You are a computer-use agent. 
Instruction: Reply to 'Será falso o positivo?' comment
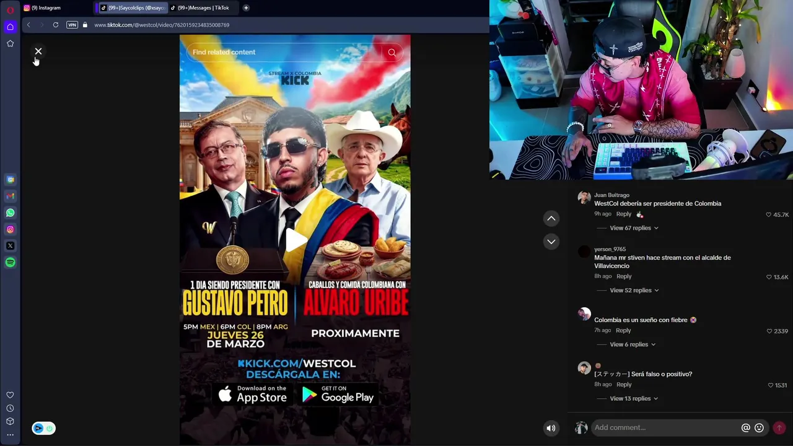(x=624, y=385)
